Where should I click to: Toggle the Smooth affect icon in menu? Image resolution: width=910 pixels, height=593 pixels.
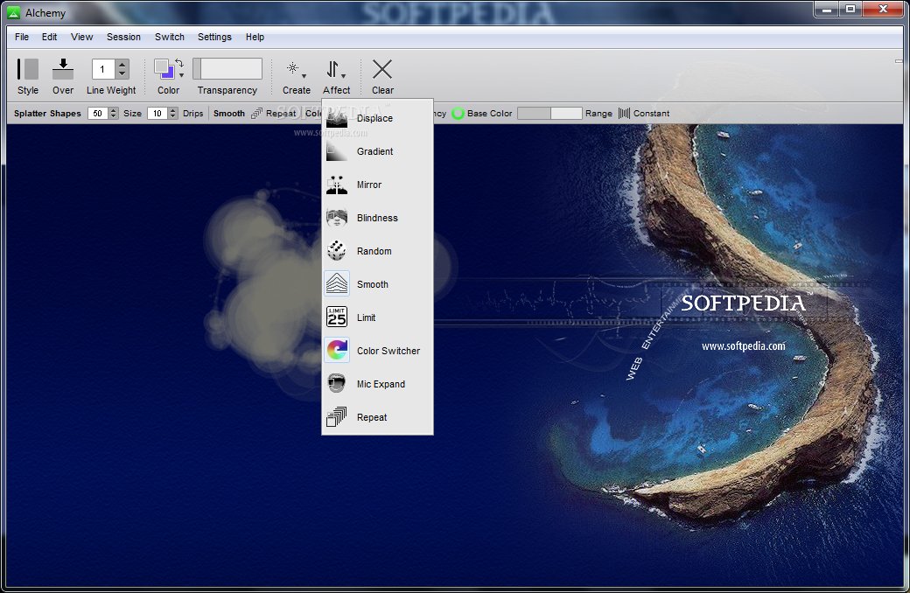point(337,284)
